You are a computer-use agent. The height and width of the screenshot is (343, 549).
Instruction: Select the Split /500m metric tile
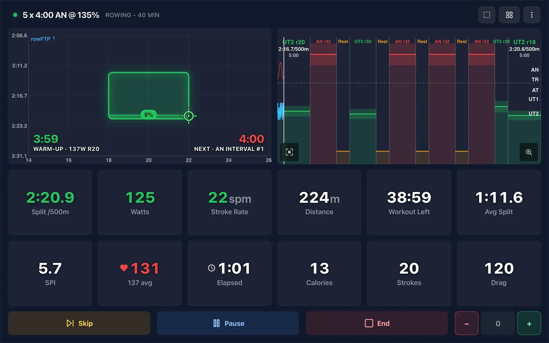50,202
